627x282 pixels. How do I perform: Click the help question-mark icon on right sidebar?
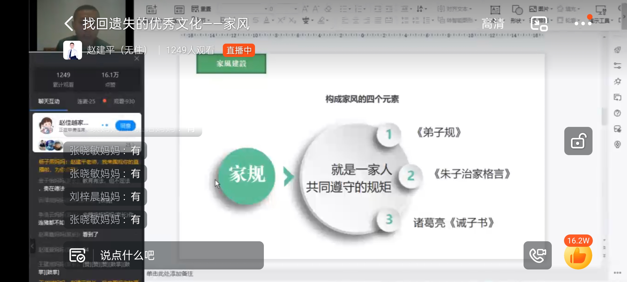617,113
